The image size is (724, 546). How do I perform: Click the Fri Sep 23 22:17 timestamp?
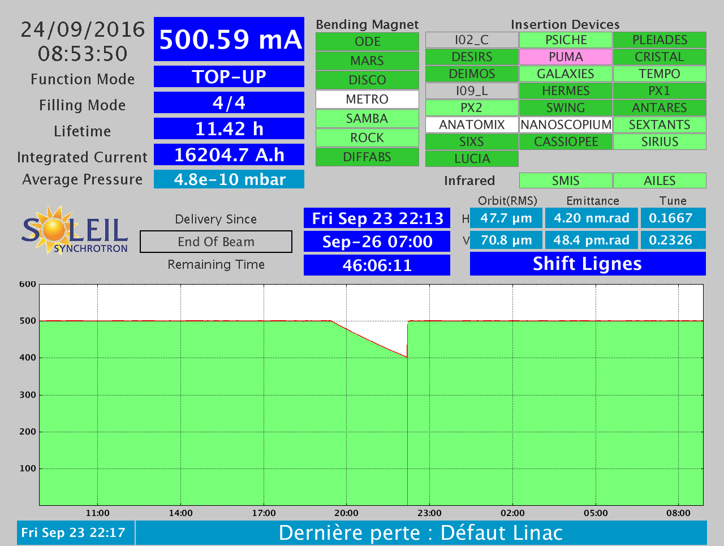coord(75,533)
